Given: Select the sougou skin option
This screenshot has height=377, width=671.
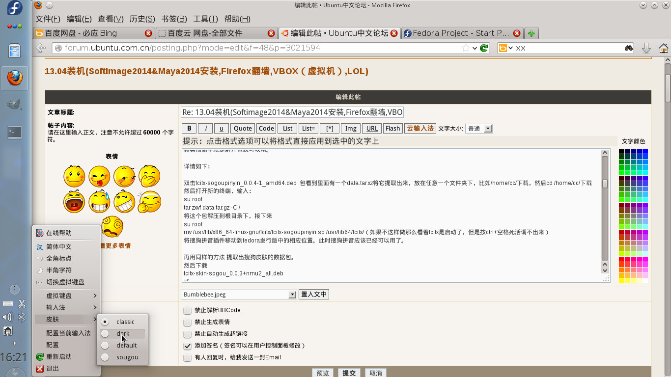Looking at the screenshot, I should [123, 357].
